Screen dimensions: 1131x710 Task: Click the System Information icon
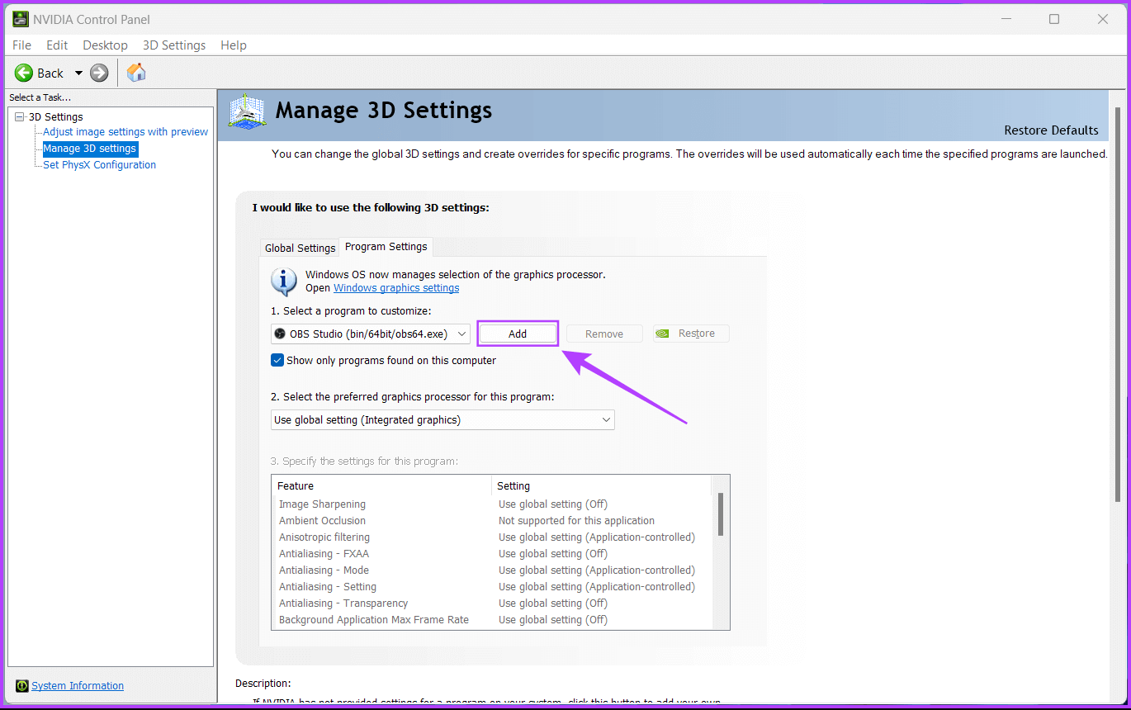tap(22, 686)
